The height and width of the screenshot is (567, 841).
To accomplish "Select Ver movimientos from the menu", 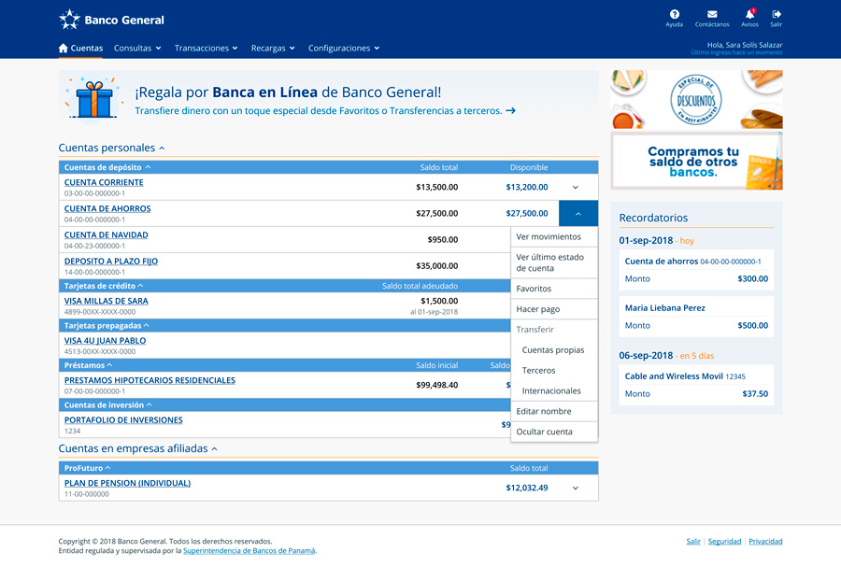I will point(554,237).
